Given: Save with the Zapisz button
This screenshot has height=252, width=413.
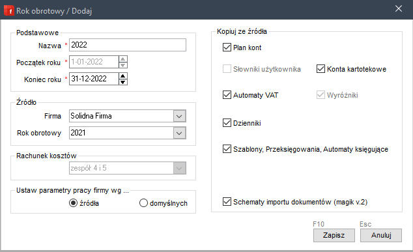Looking at the screenshot, I should pyautogui.click(x=334, y=235).
